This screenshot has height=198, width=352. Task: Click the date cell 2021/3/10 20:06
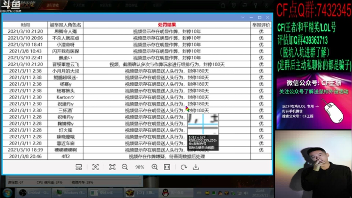tap(25, 38)
